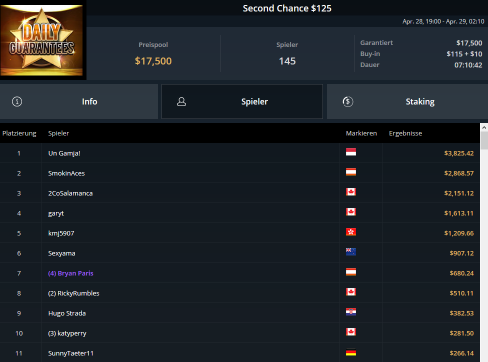
Task: Click the Canada flag for katyperry
Action: [x=351, y=332]
